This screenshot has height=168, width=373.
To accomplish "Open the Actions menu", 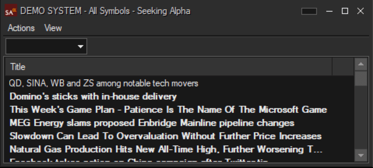I will 21,28.
